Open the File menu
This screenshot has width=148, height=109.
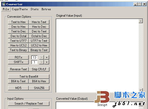coord(6,9)
